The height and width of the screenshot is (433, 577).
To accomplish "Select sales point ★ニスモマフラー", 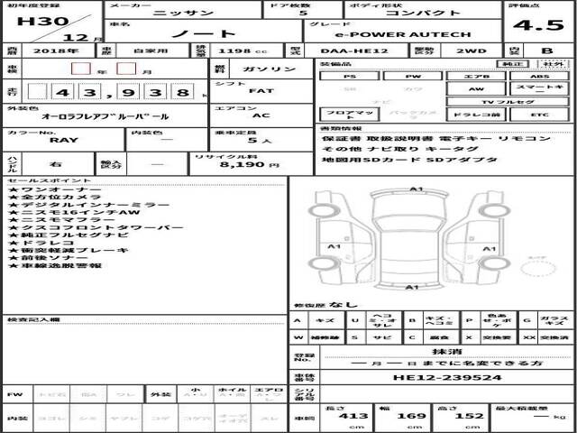I will click(62, 220).
